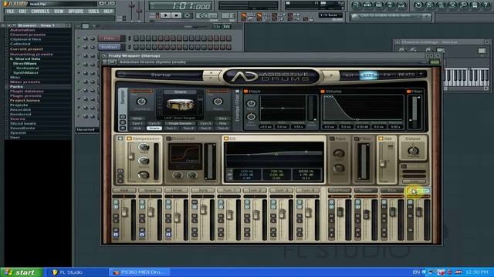This screenshot has width=494, height=277.
Task: Enable or disable the Compressor insert
Action: click(x=129, y=138)
